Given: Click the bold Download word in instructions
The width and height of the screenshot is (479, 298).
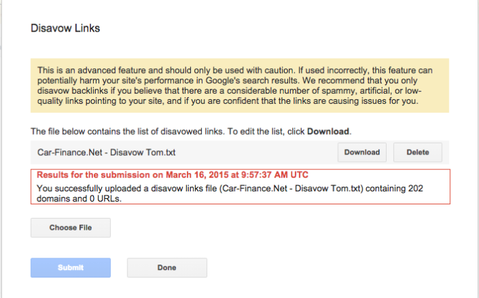Looking at the screenshot, I should pos(328,131).
